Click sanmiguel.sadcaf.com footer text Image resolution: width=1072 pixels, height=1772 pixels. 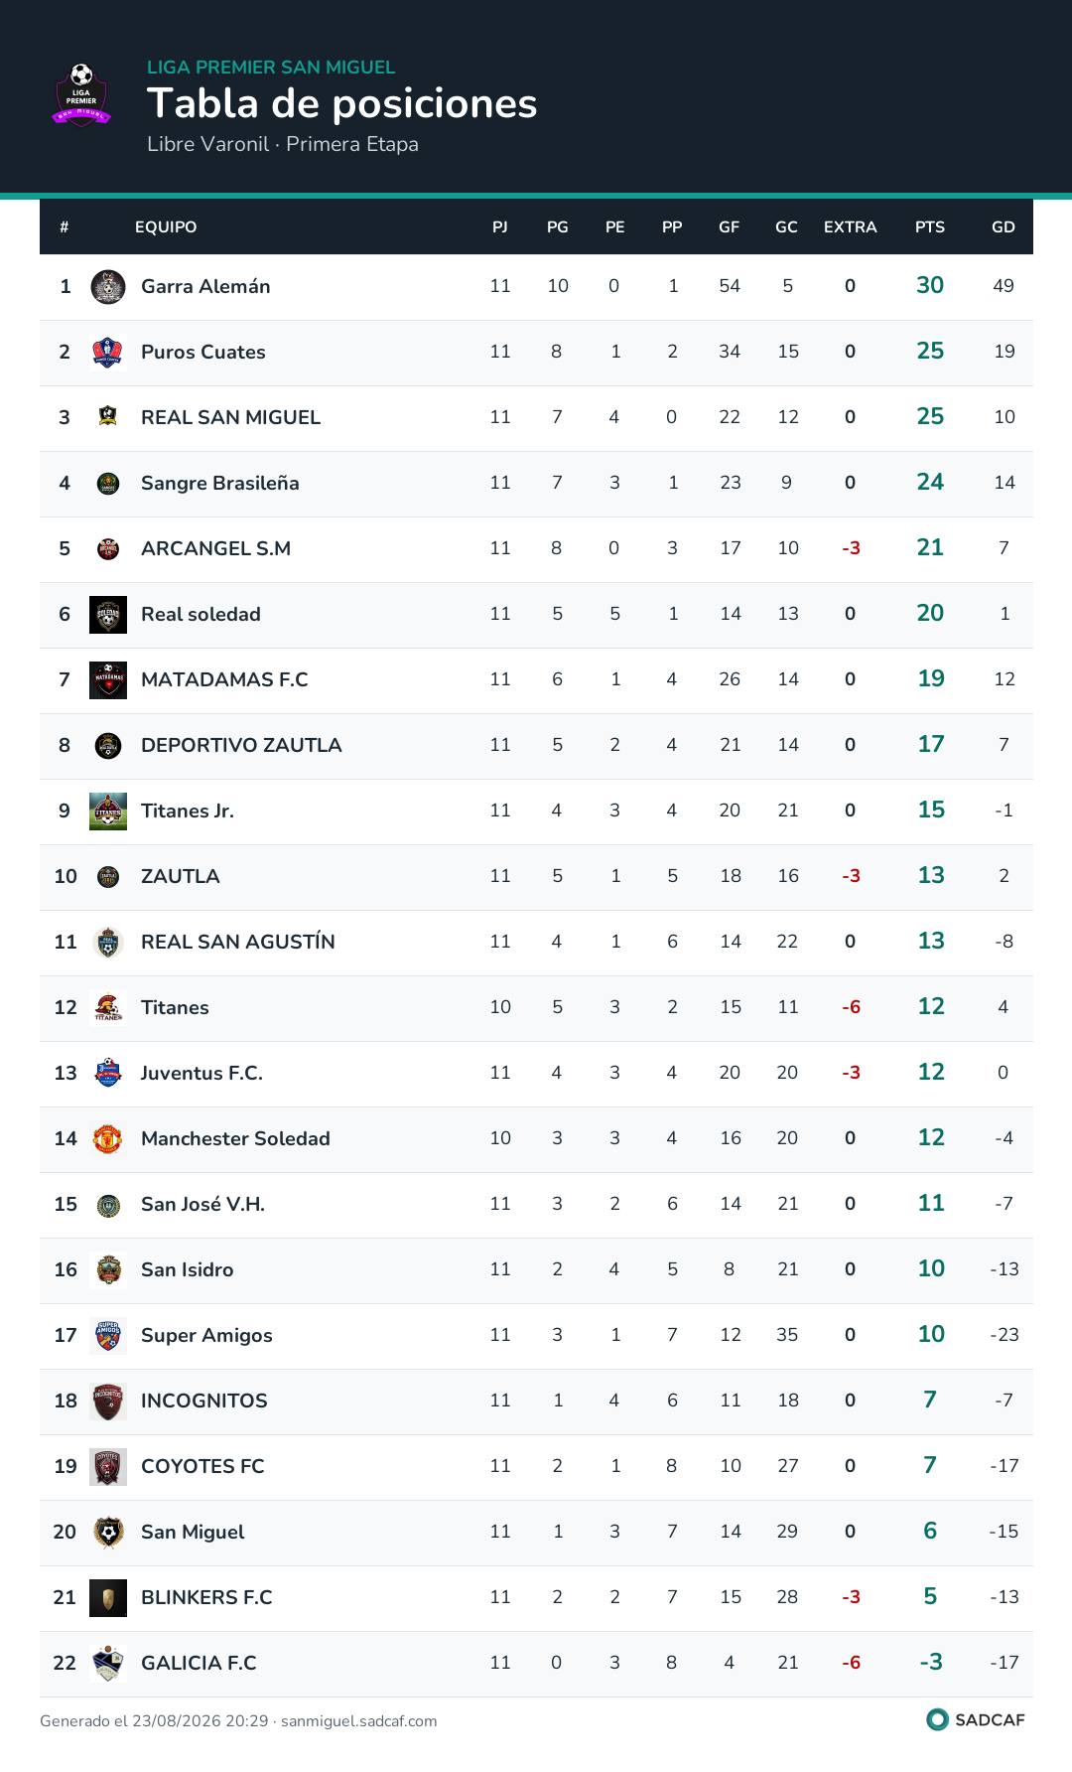tap(359, 1721)
